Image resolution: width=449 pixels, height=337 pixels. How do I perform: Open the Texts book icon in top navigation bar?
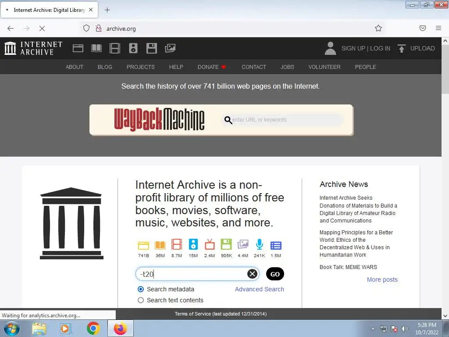click(96, 48)
